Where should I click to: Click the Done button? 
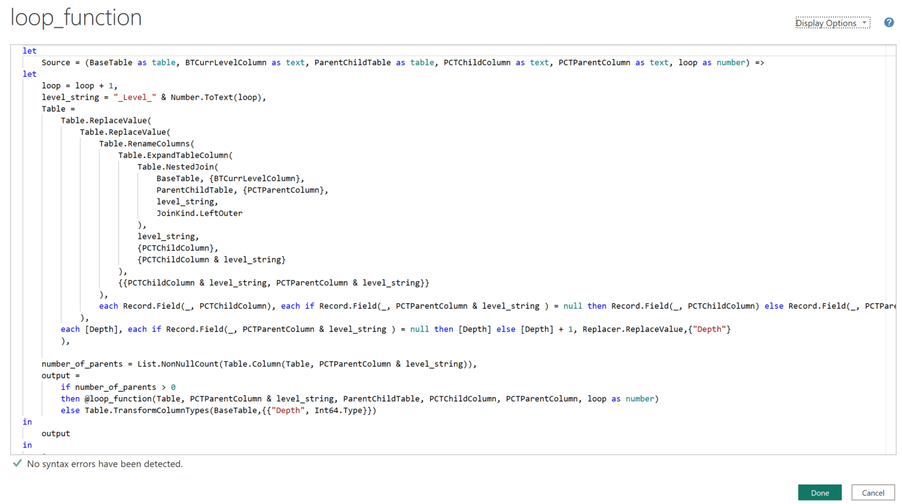pos(820,492)
